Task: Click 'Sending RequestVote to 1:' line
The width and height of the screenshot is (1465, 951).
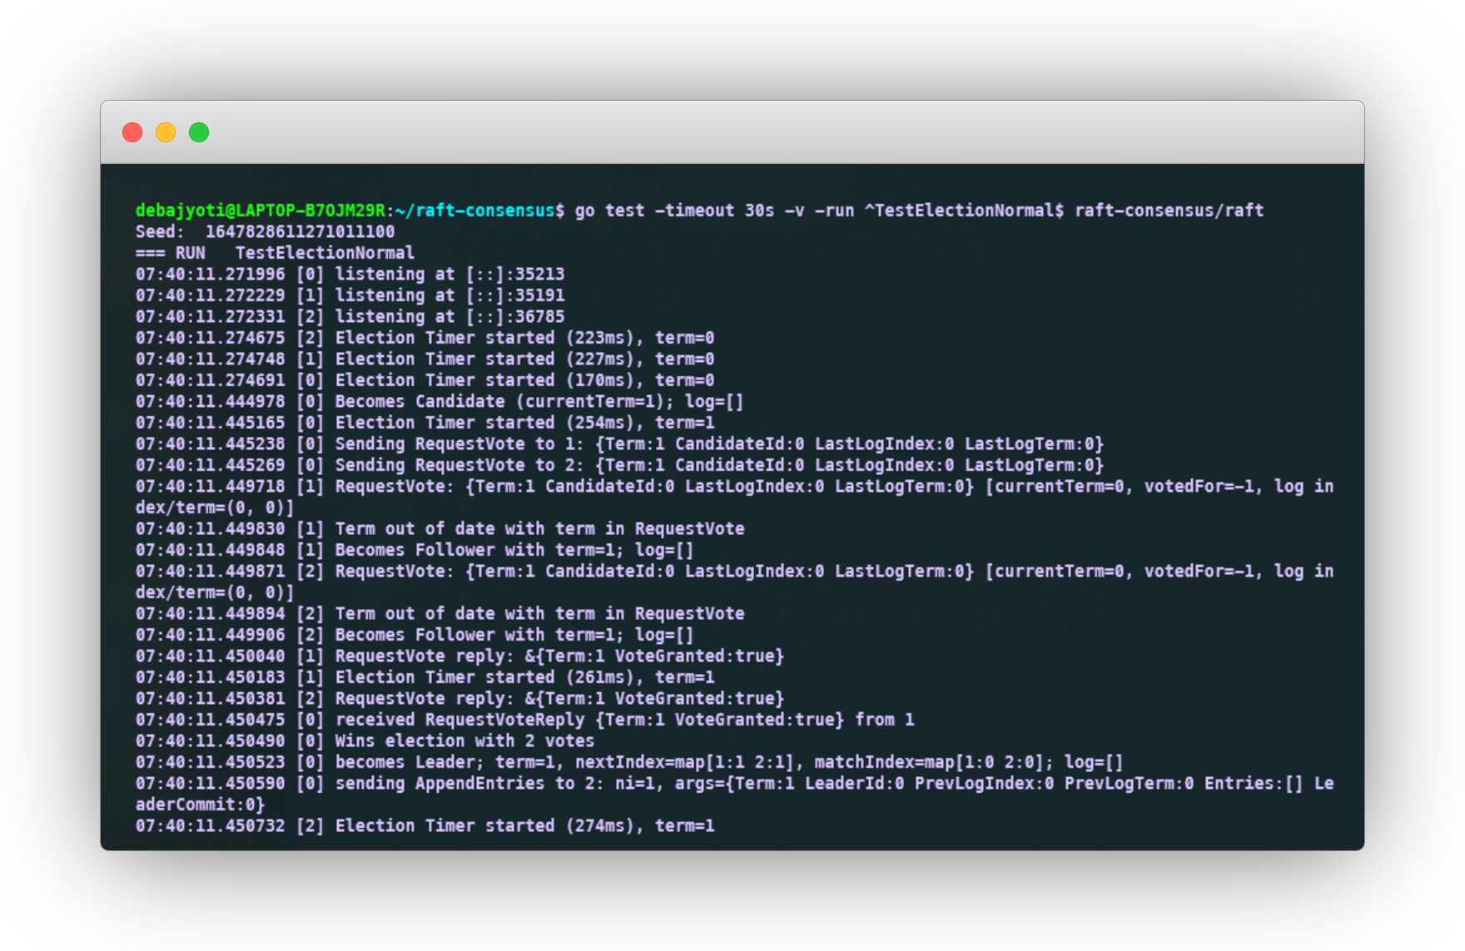Action: [x=620, y=443]
